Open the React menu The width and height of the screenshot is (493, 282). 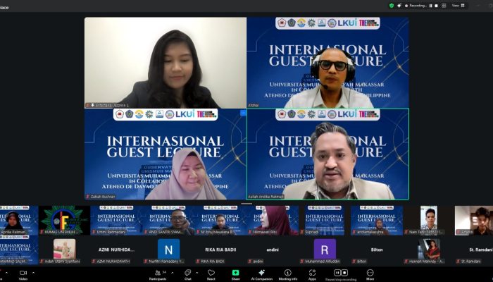[x=211, y=274]
